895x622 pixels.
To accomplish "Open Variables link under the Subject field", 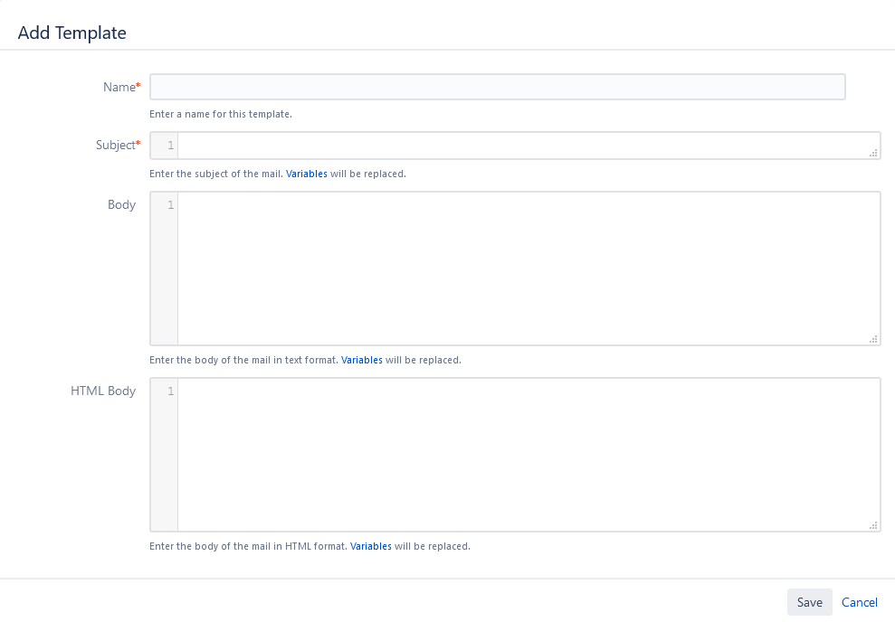I will point(307,174).
